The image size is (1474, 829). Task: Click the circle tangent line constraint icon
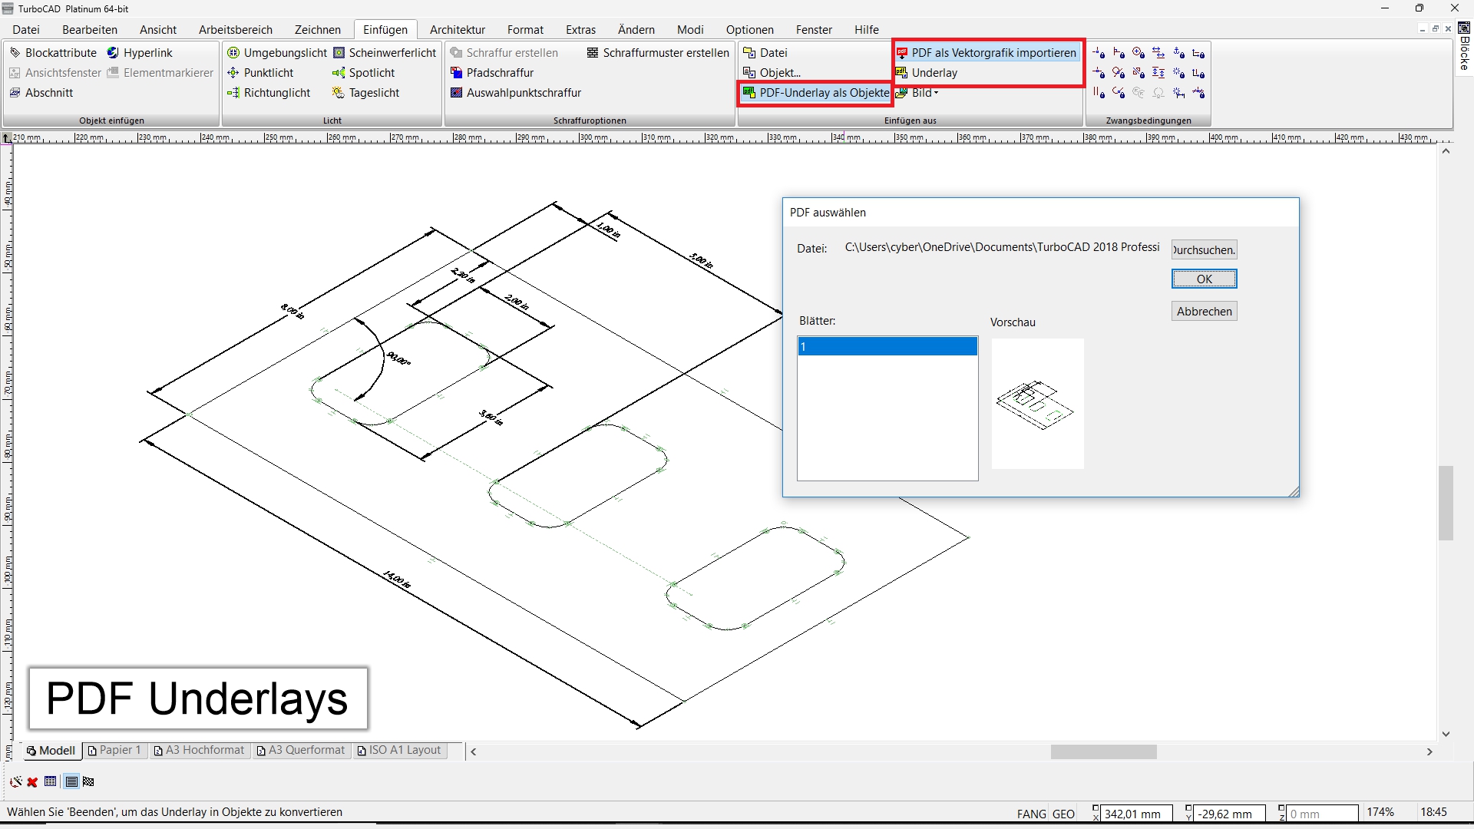coord(1119,73)
